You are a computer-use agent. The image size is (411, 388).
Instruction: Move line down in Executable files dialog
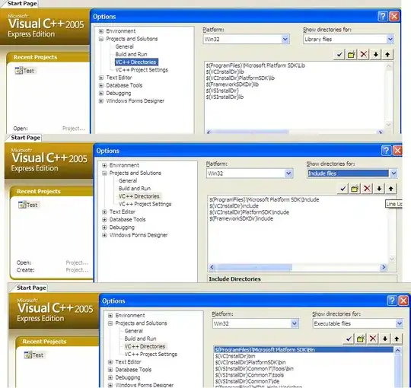385,339
